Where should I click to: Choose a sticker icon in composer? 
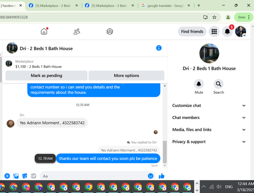(x=25, y=176)
